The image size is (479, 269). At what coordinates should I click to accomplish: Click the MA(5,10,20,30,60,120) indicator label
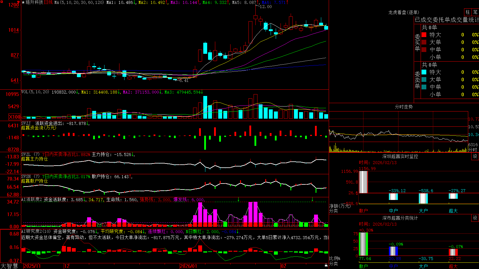pyautogui.click(x=79, y=2)
